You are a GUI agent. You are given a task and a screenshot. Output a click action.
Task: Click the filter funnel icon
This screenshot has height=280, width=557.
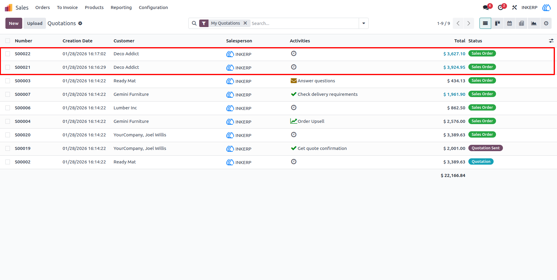204,23
